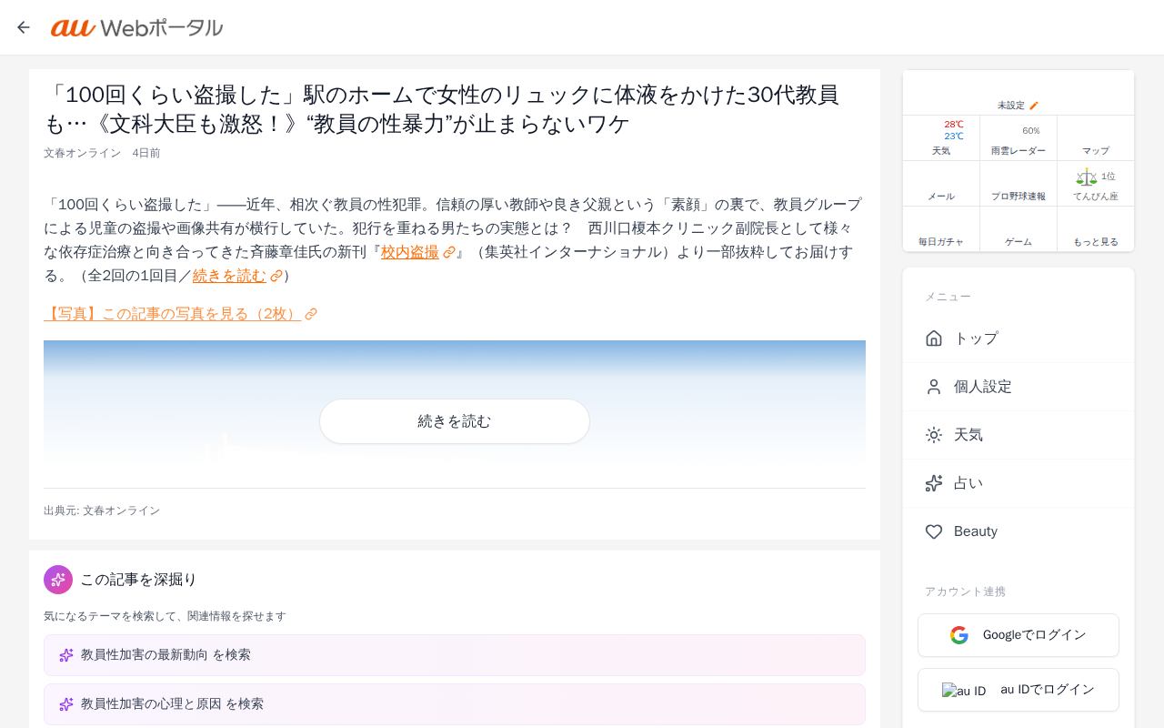Click the 未設定 location label
This screenshot has height=728, width=1164.
(1010, 106)
